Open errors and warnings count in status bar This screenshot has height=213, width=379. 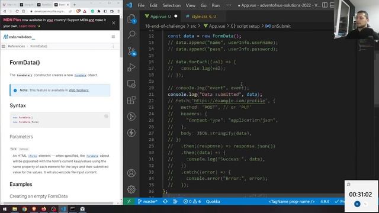[x=192, y=201]
